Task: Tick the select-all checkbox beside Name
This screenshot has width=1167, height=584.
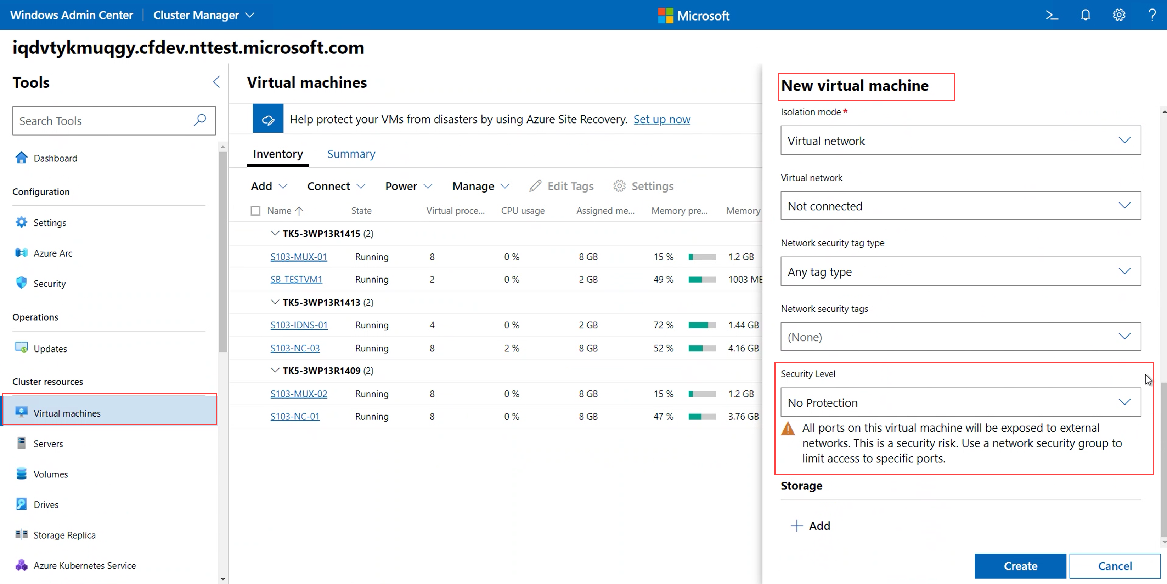Action: point(255,211)
